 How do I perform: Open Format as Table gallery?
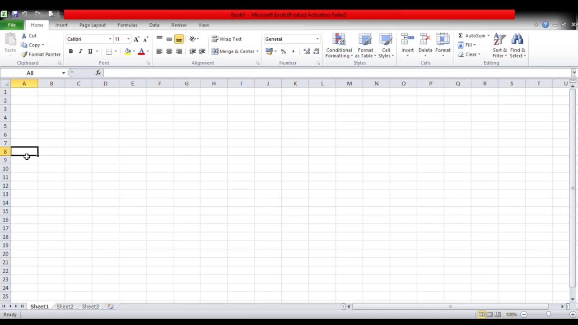coord(365,46)
